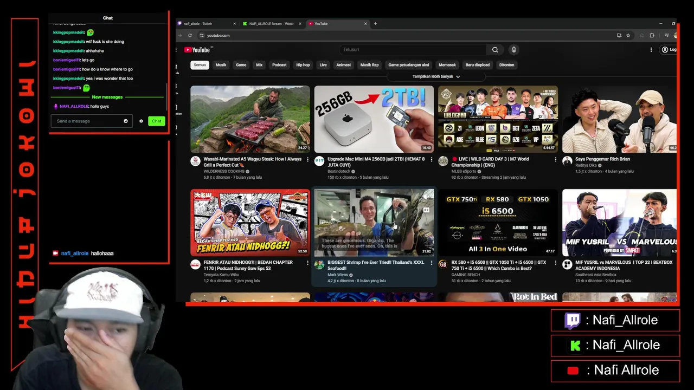Screen dimensions: 694x390
Task: Open more options for BIGGEST Shrimp video
Action: (x=432, y=263)
